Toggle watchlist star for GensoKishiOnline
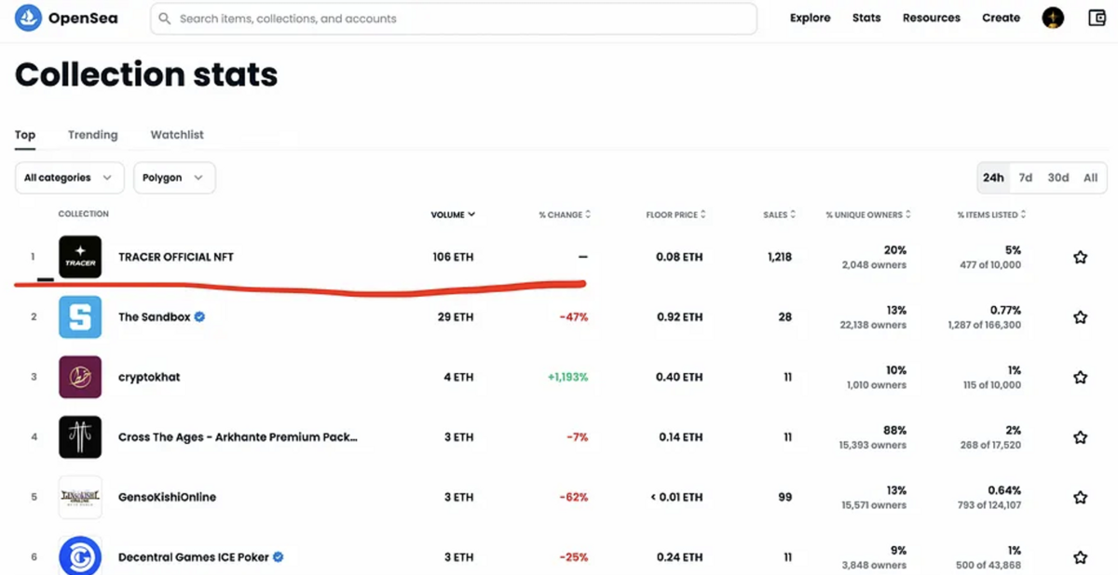Image resolution: width=1118 pixels, height=575 pixels. click(x=1080, y=498)
